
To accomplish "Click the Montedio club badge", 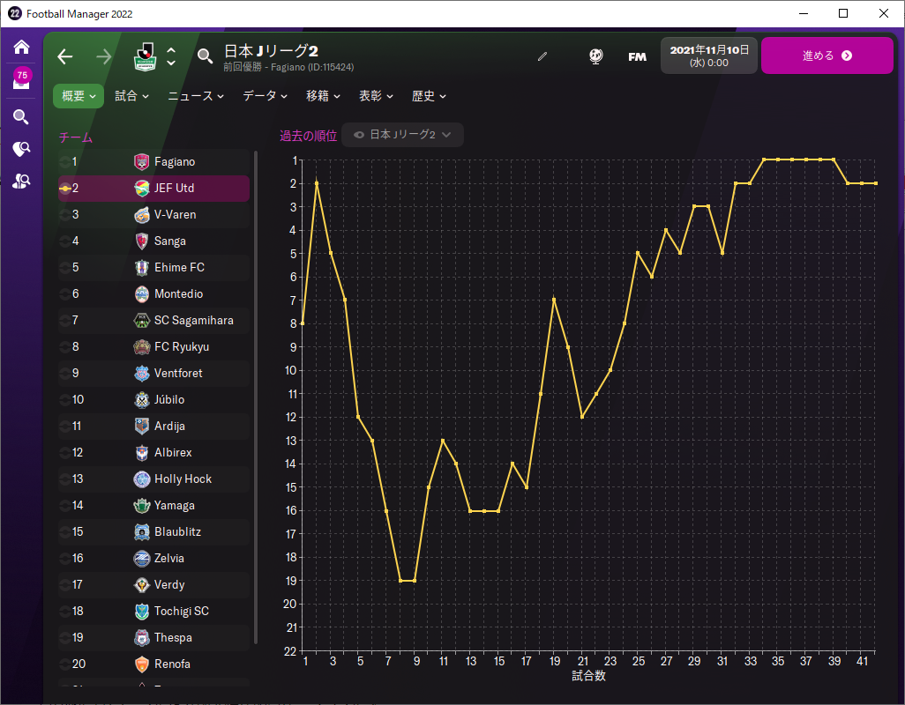I will click(x=141, y=294).
